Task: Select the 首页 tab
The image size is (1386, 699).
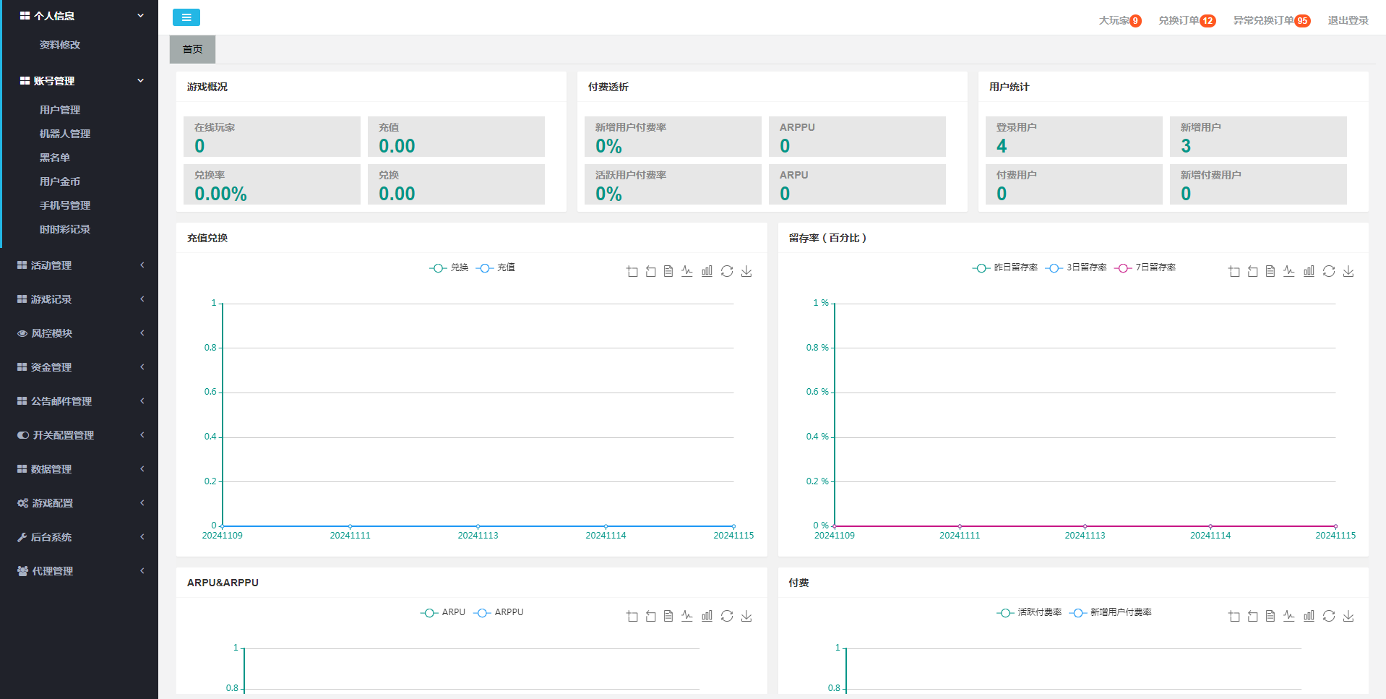Action: click(192, 49)
